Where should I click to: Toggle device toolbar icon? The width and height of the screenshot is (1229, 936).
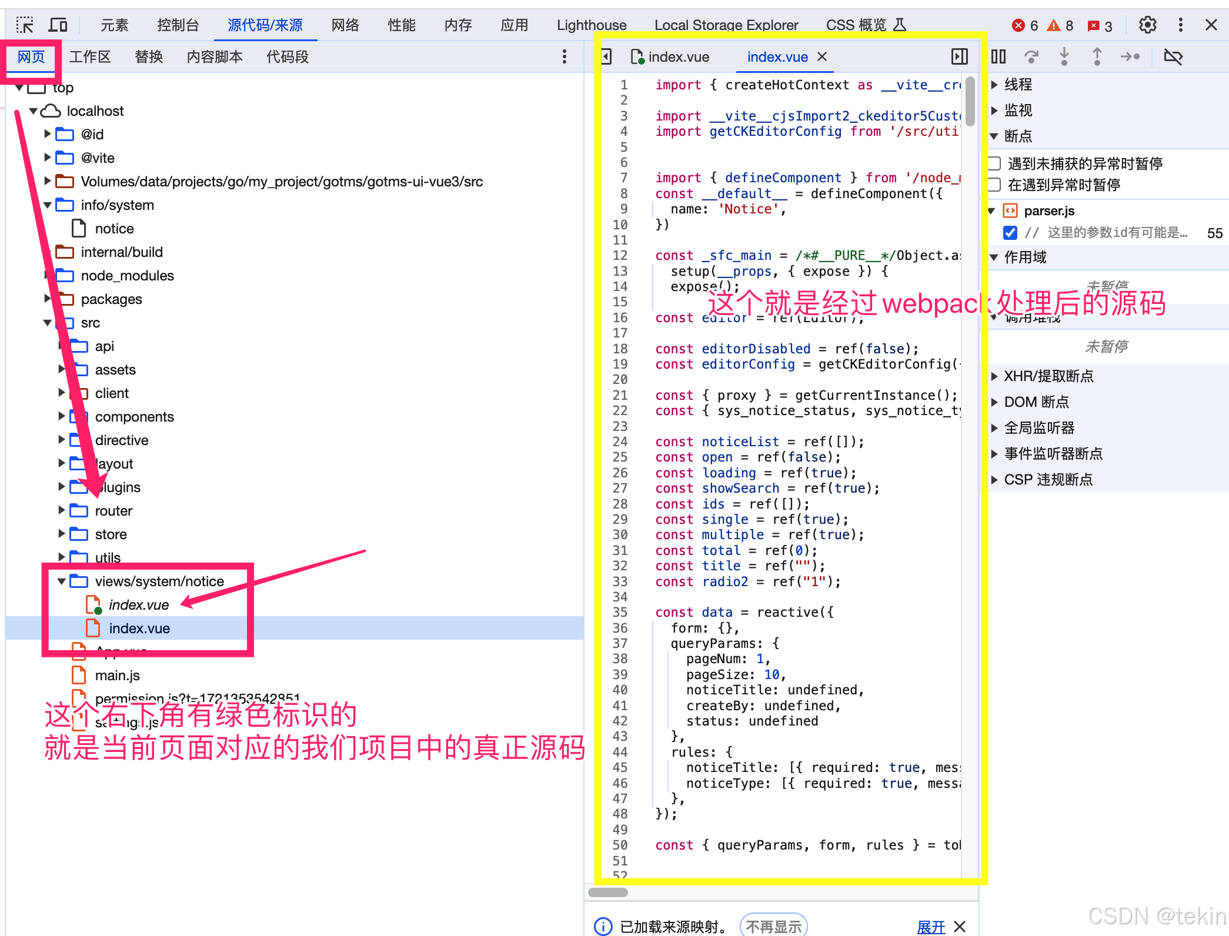click(58, 25)
